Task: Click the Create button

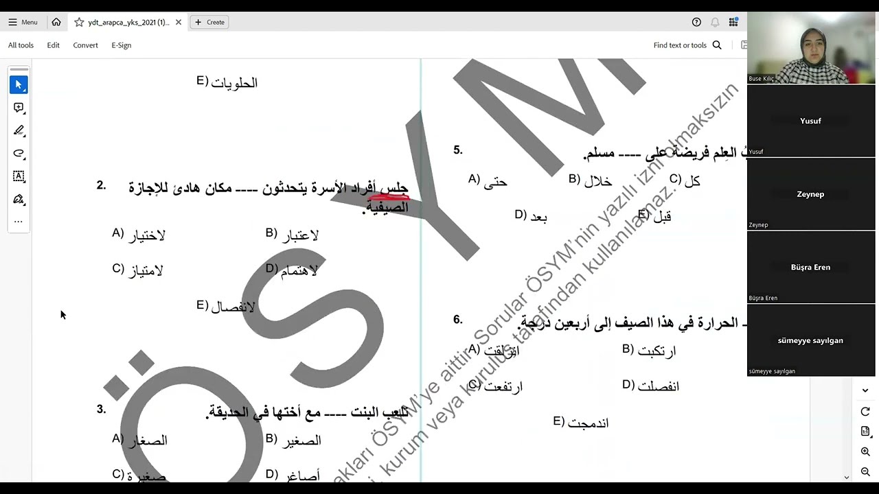Action: click(209, 22)
